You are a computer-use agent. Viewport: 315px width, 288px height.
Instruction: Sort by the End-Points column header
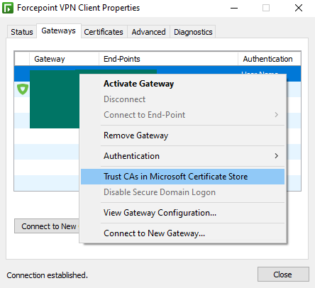(x=168, y=59)
